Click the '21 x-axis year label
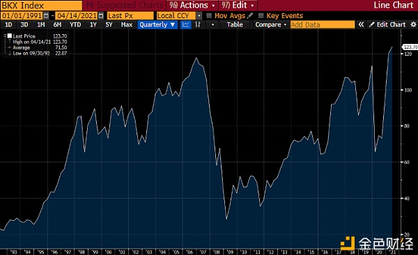Screen dimensions: 418x255 pos(392,252)
